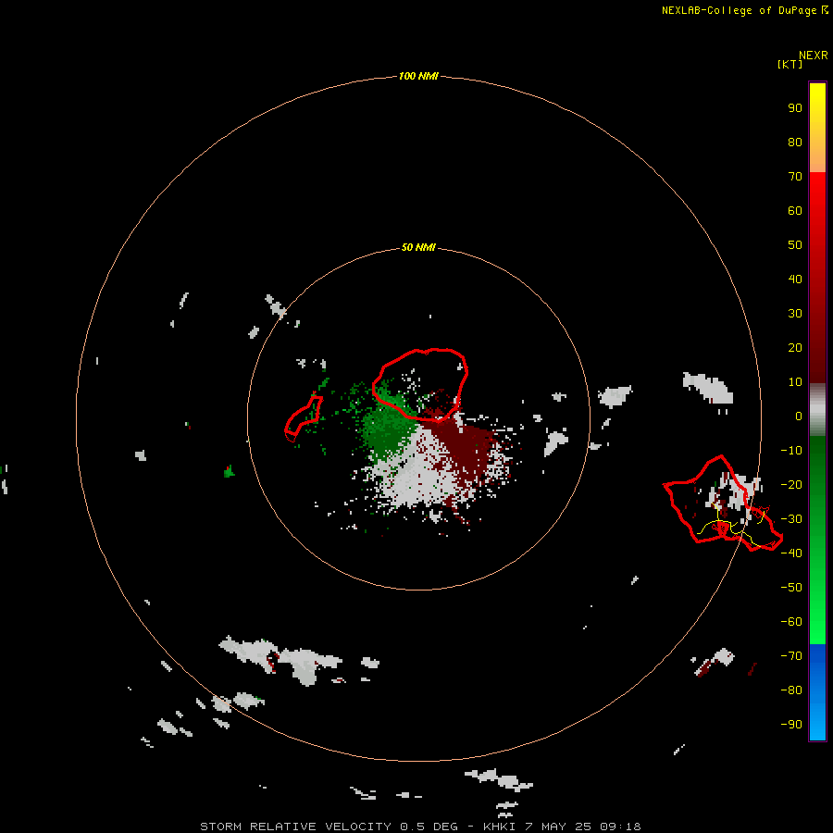Click the KHKI radar site identifier
The width and height of the screenshot is (833, 833).
[500, 827]
